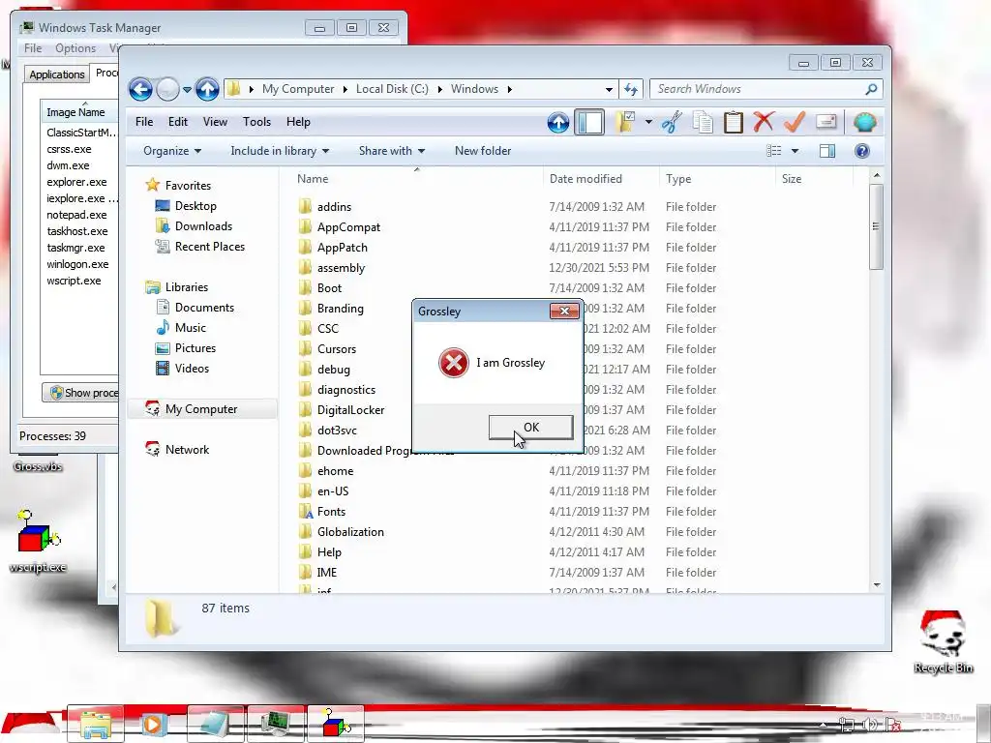The height and width of the screenshot is (743, 991).
Task: Expand the arrow after Windows breadcrumb
Action: click(x=509, y=89)
